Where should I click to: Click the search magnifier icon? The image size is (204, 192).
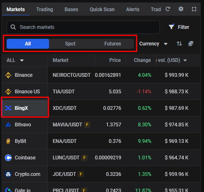(13, 27)
